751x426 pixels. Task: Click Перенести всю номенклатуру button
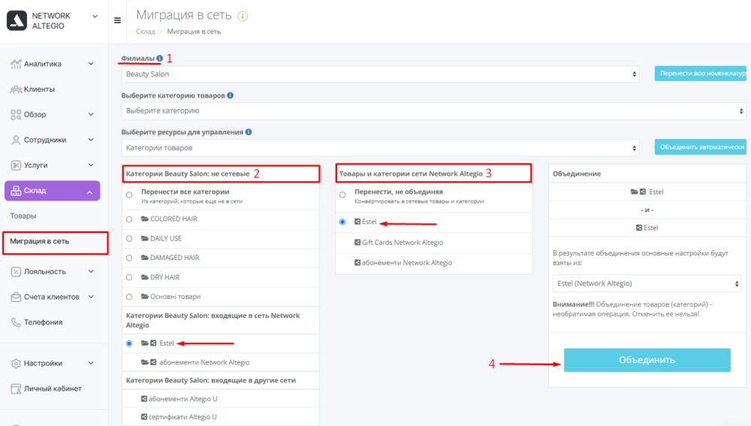(700, 74)
